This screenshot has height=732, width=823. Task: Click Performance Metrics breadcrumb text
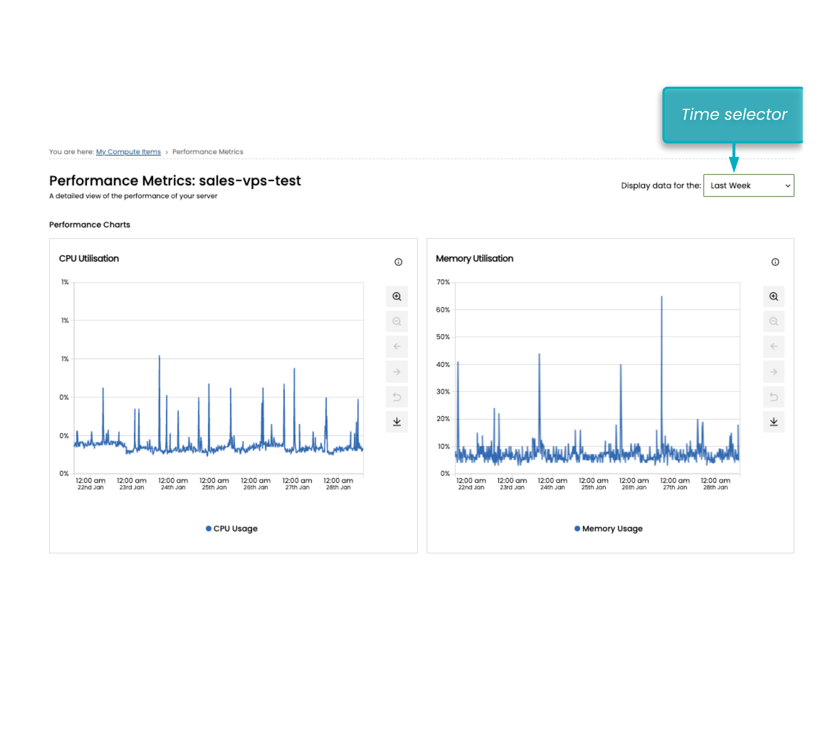click(207, 152)
